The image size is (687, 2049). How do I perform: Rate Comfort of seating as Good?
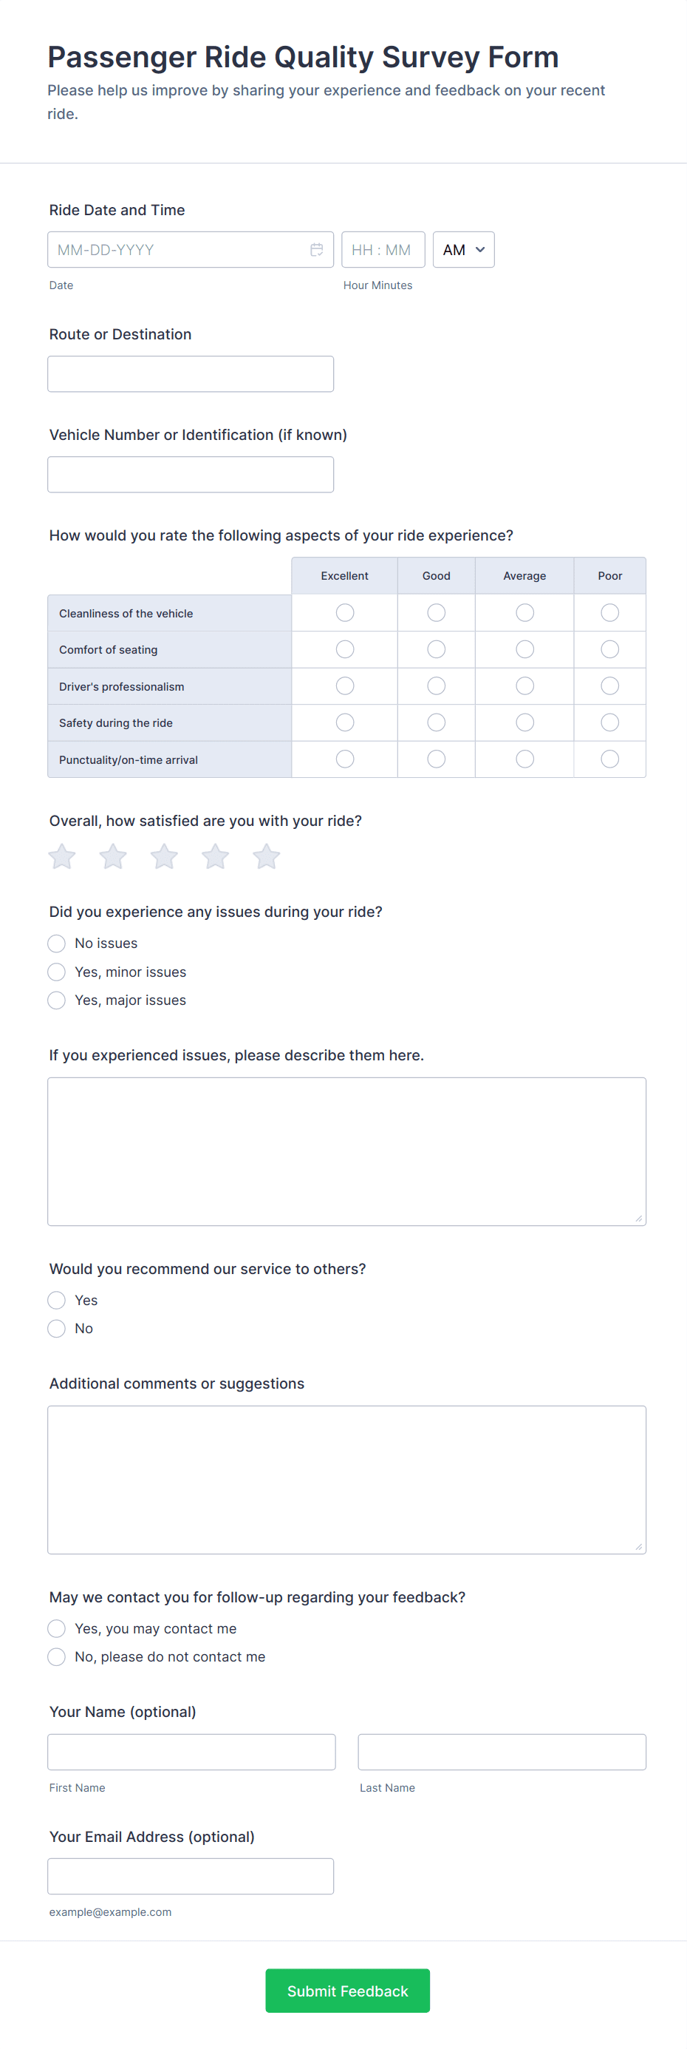436,649
